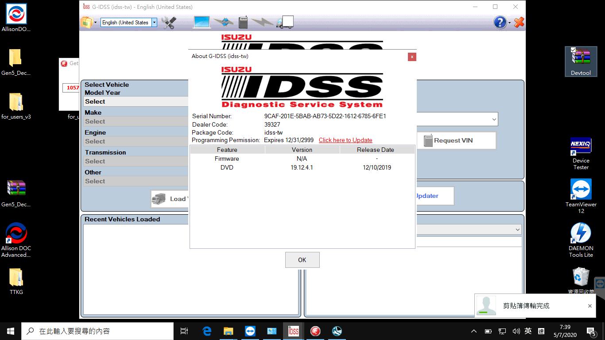Open the Action Center notifications icon
This screenshot has height=340, width=605.
click(591, 331)
